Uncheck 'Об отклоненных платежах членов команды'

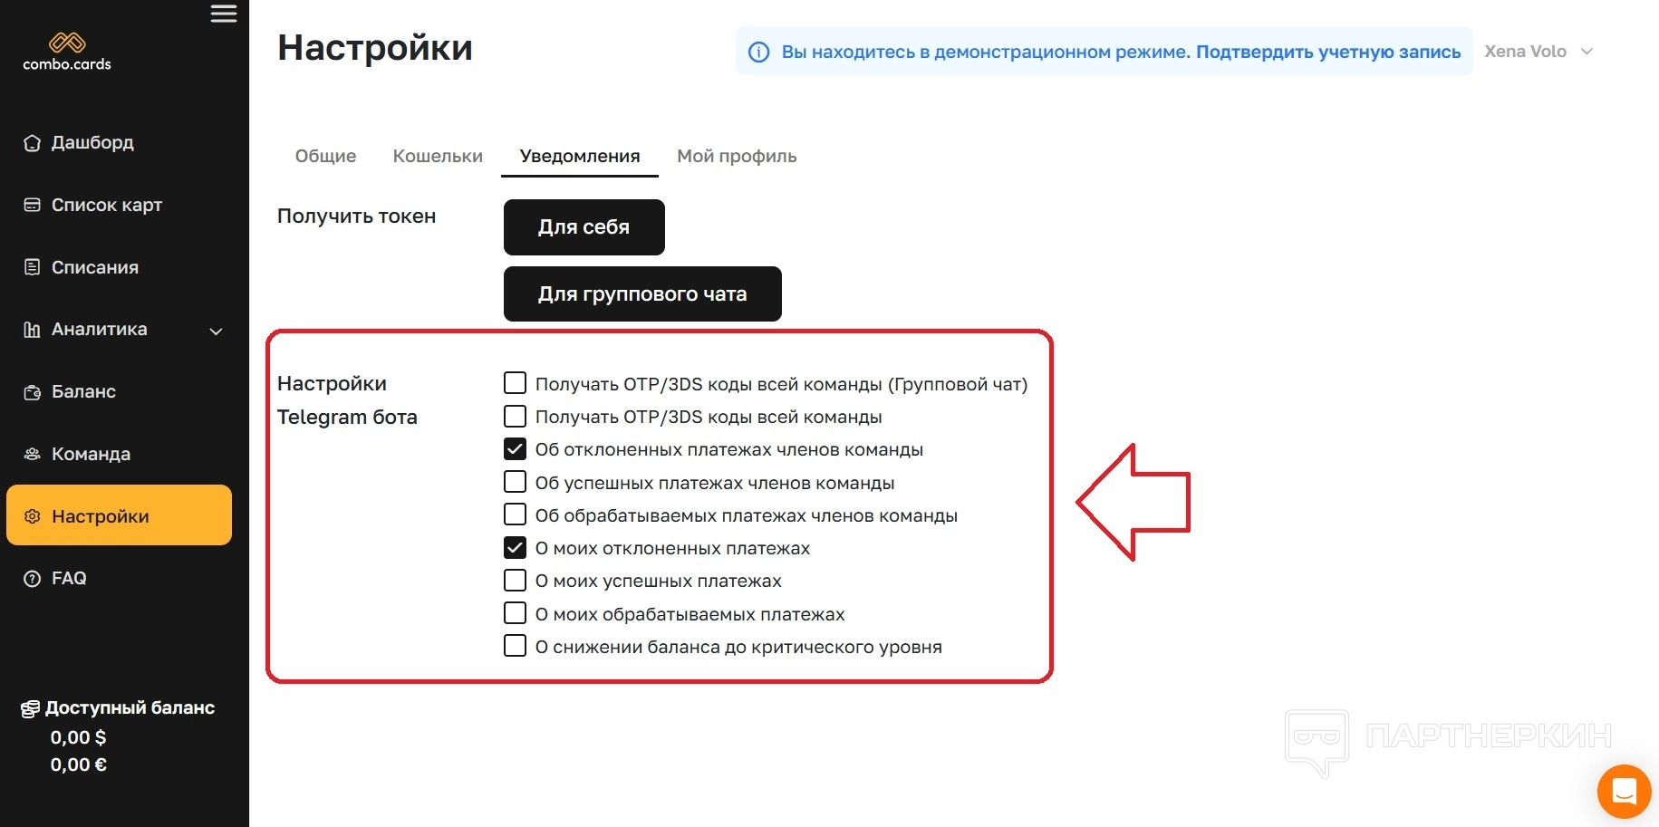point(515,449)
